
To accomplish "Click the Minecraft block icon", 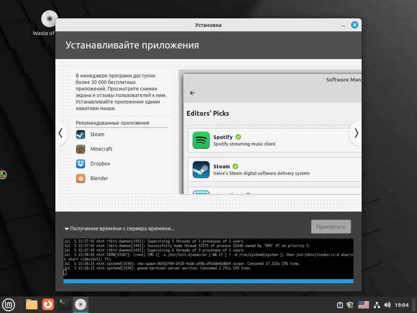I will click(81, 149).
